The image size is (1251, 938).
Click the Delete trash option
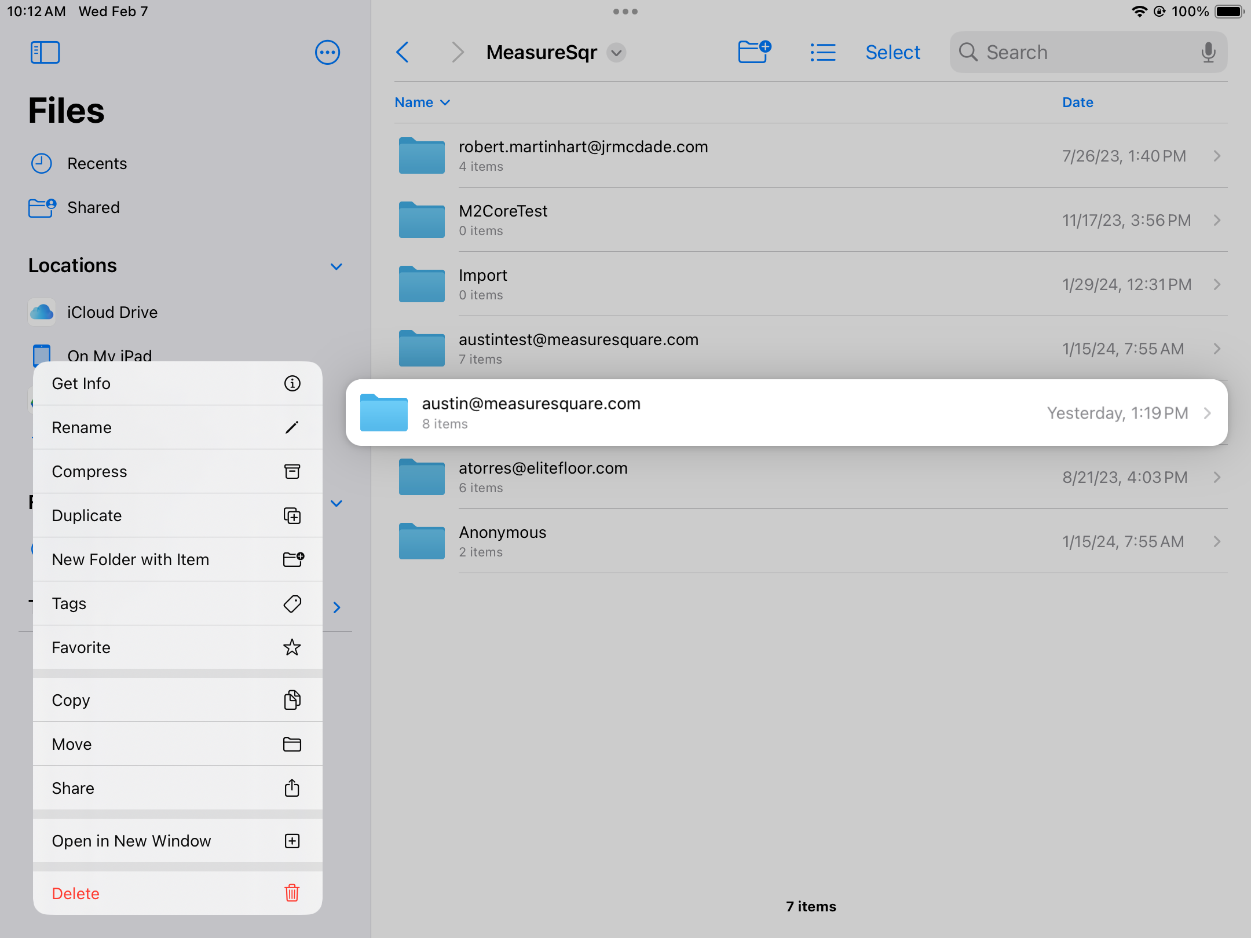click(177, 893)
